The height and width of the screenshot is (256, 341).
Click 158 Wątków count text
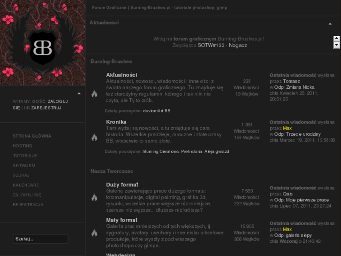coord(247,138)
